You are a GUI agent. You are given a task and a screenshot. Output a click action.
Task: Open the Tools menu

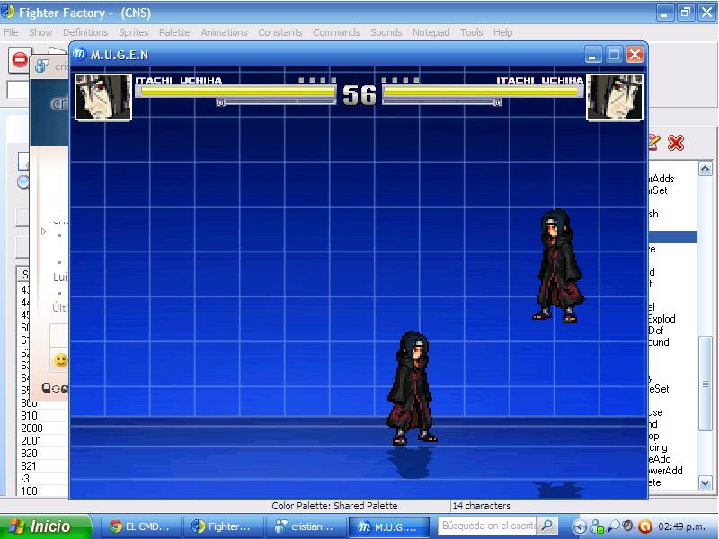(471, 32)
